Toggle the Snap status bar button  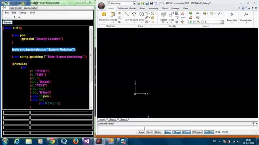(x=141, y=132)
